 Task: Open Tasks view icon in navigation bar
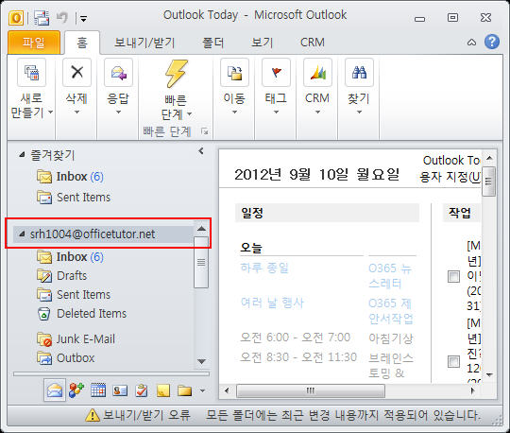pos(142,390)
